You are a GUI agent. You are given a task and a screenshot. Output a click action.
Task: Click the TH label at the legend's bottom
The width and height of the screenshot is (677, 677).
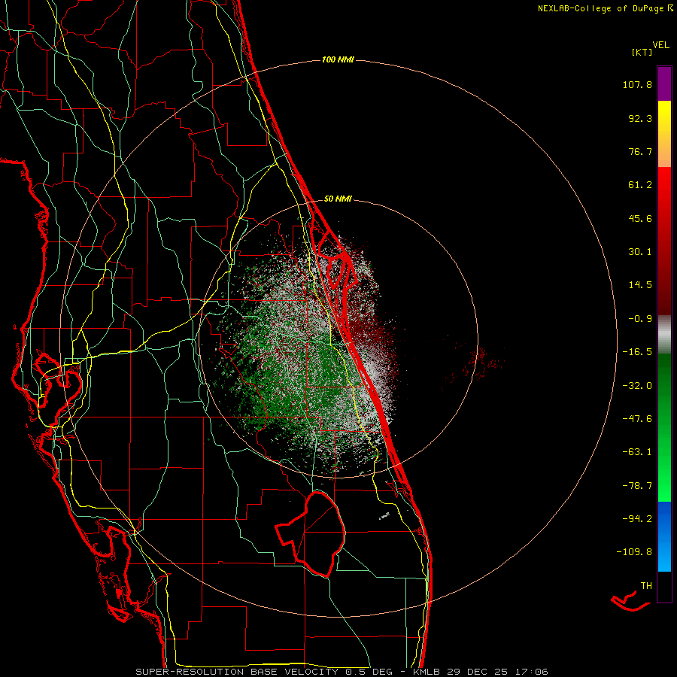click(646, 586)
